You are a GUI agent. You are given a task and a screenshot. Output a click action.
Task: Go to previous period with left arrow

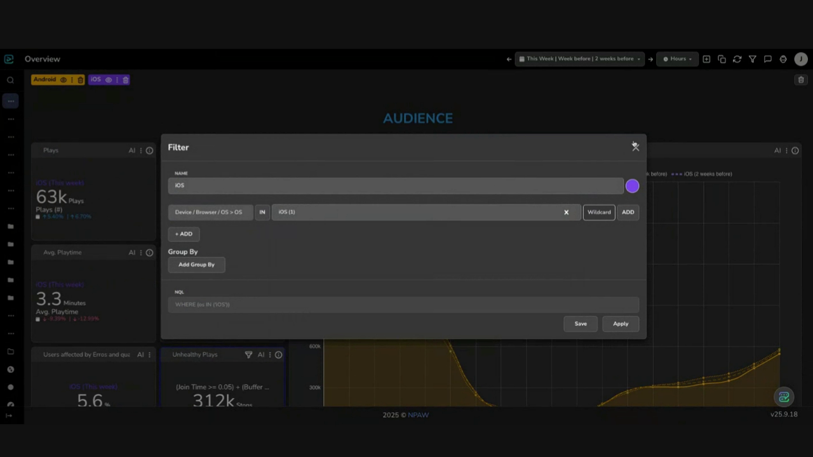coord(509,59)
